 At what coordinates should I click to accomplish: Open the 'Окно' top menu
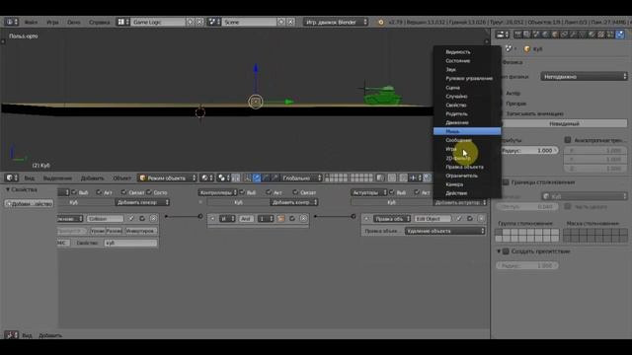(74, 22)
